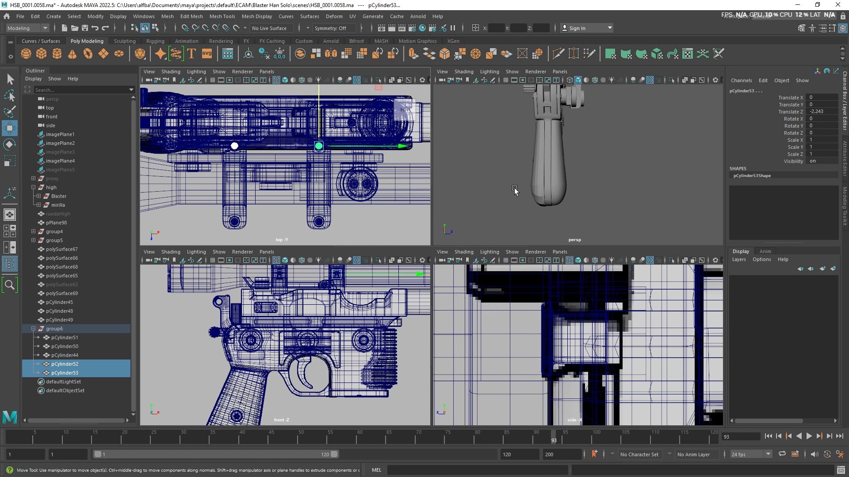The height and width of the screenshot is (477, 849).
Task: Click the SVG shelf icon
Action: tap(207, 54)
